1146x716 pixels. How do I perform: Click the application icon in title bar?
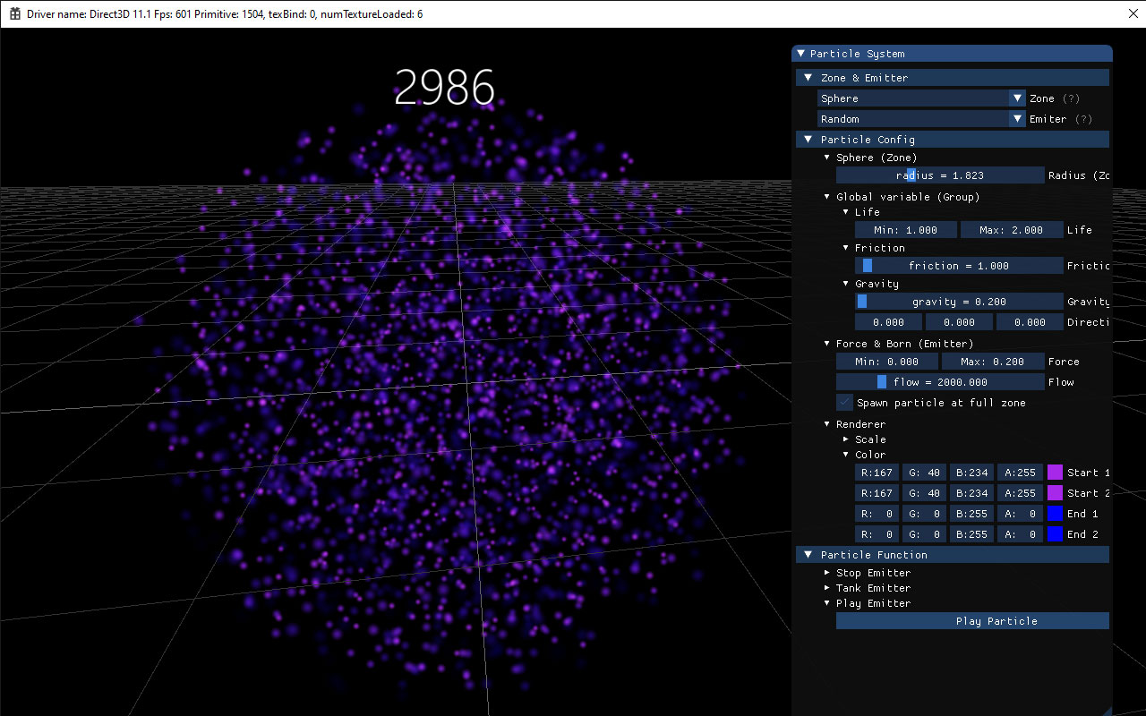15,14
